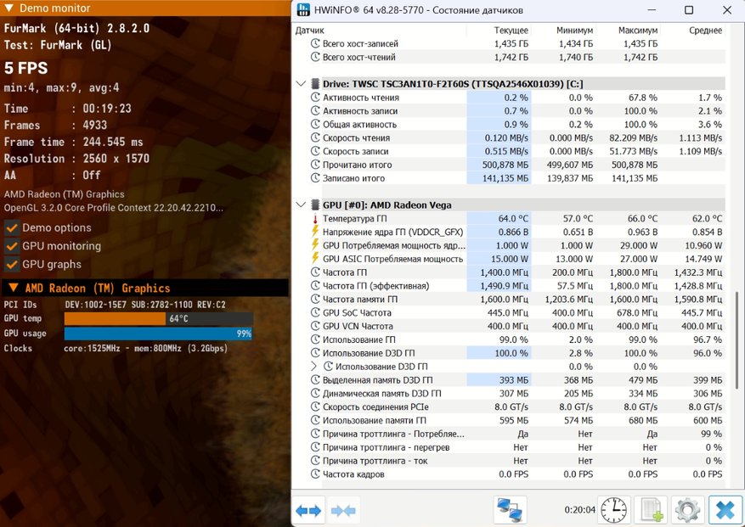745x527 pixels.
Task: Click clock icon beside Частота кадров
Action: [315, 474]
